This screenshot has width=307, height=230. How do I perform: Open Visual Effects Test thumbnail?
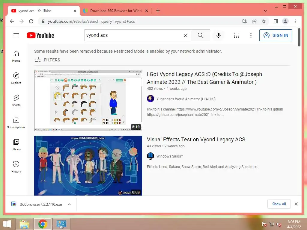point(88,166)
